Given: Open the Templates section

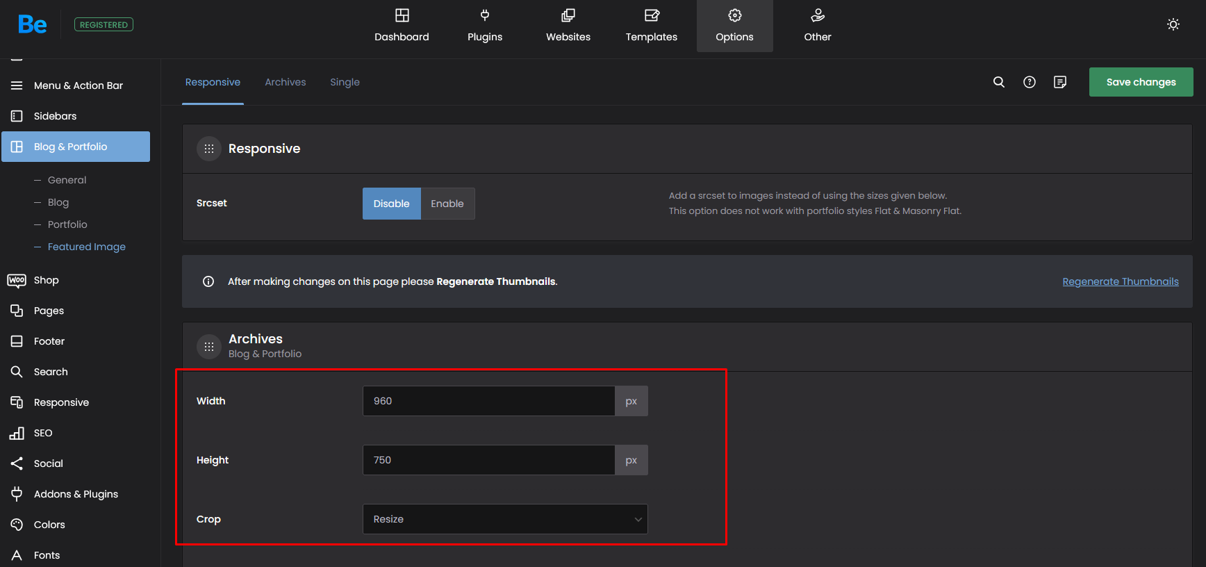Looking at the screenshot, I should 652,26.
